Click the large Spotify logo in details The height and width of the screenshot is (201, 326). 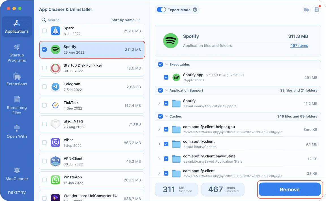[170, 41]
